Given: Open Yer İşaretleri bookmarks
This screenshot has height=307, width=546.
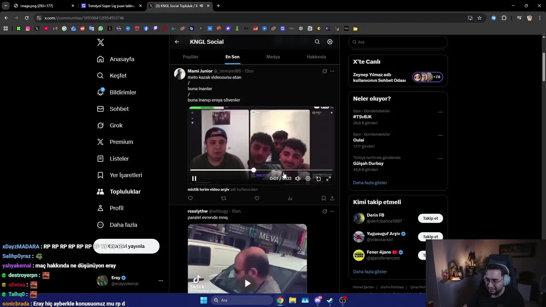Looking at the screenshot, I should click(x=119, y=175).
